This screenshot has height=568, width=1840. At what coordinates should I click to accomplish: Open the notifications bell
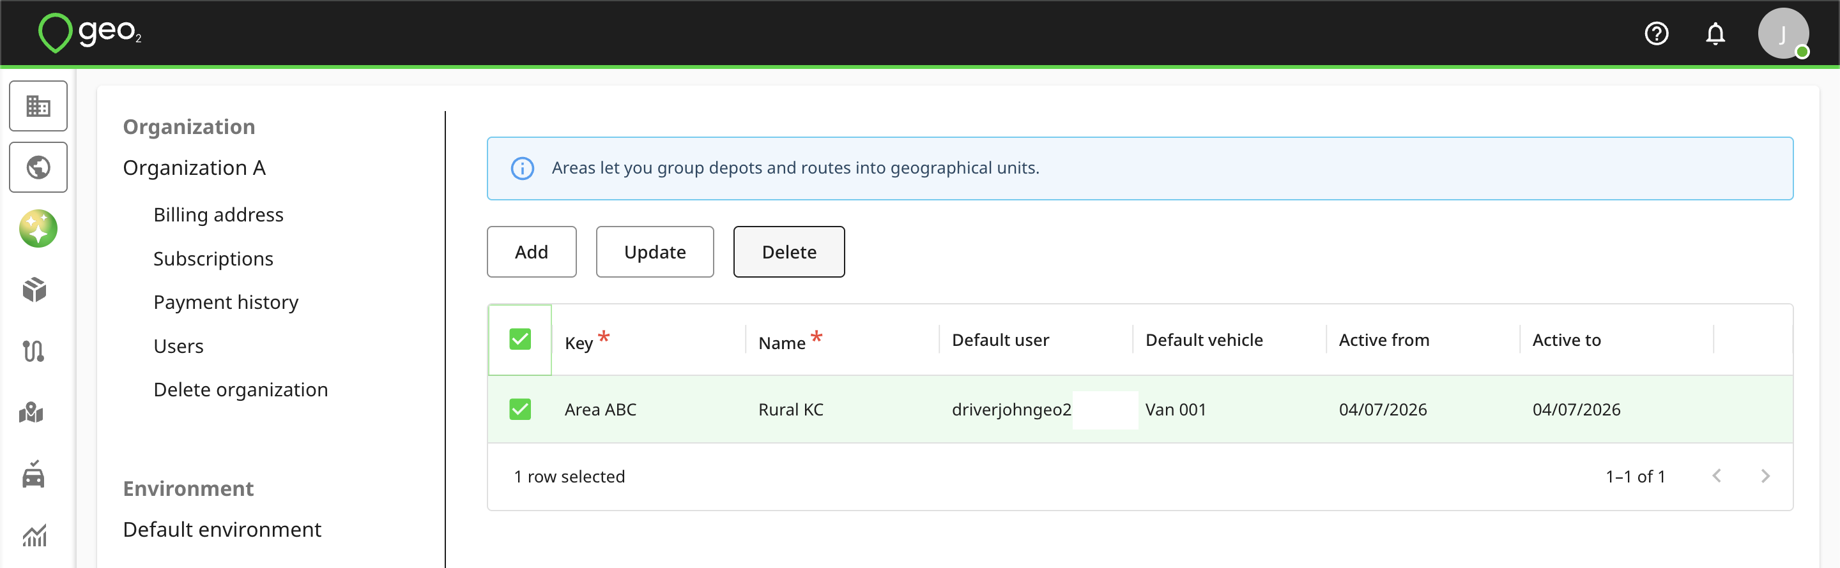(x=1715, y=34)
